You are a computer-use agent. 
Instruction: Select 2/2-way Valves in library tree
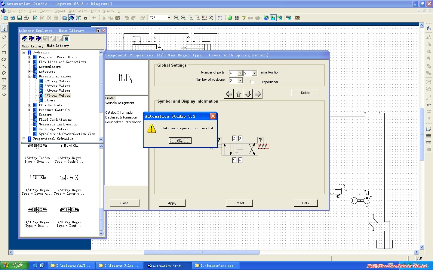[57, 81]
